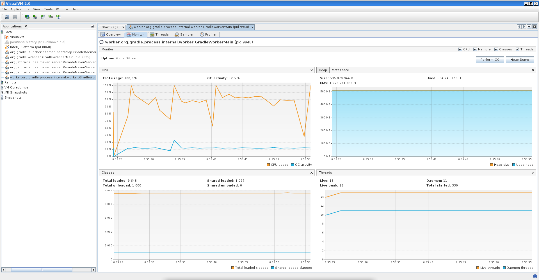Image resolution: width=539 pixels, height=280 pixels.
Task: Select VM Coredumps in Applications tree
Action: (x=16, y=87)
